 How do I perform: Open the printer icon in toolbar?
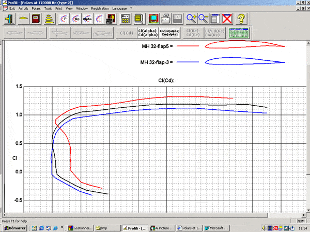pyautogui.click(x=166, y=19)
